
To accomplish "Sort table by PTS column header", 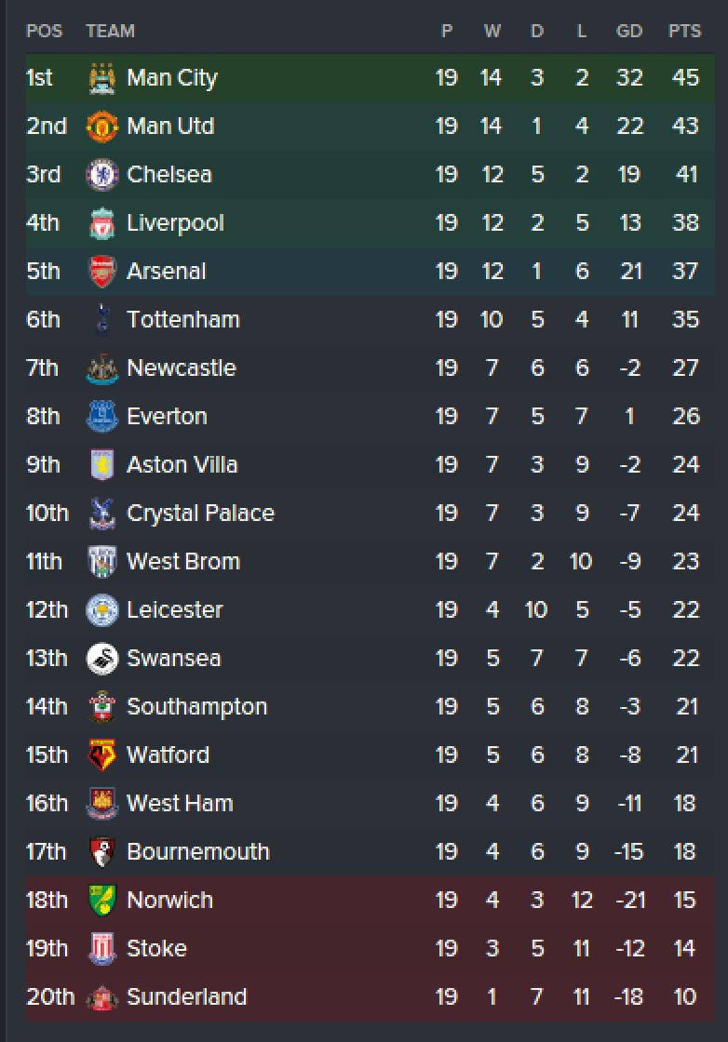I will [685, 32].
